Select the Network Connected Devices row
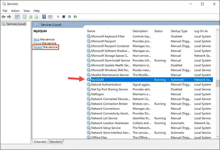220x150 pixels. pyautogui.click(x=150, y=99)
